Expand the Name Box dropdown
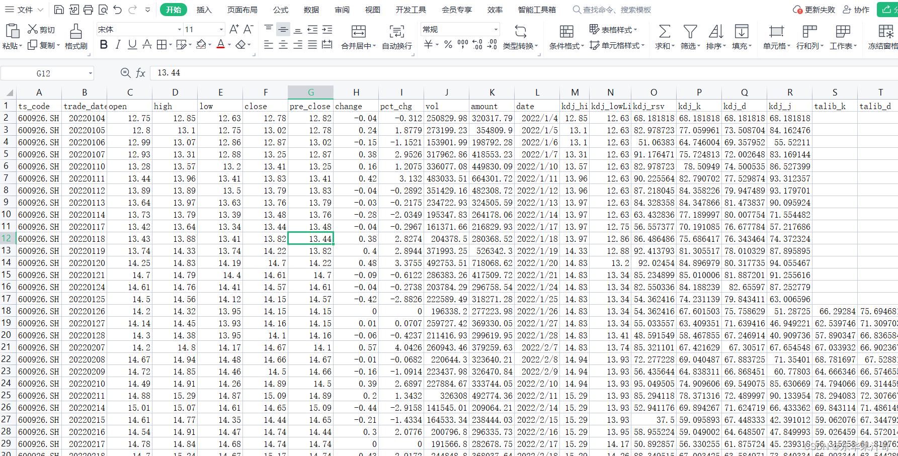The height and width of the screenshot is (456, 898). (91, 73)
